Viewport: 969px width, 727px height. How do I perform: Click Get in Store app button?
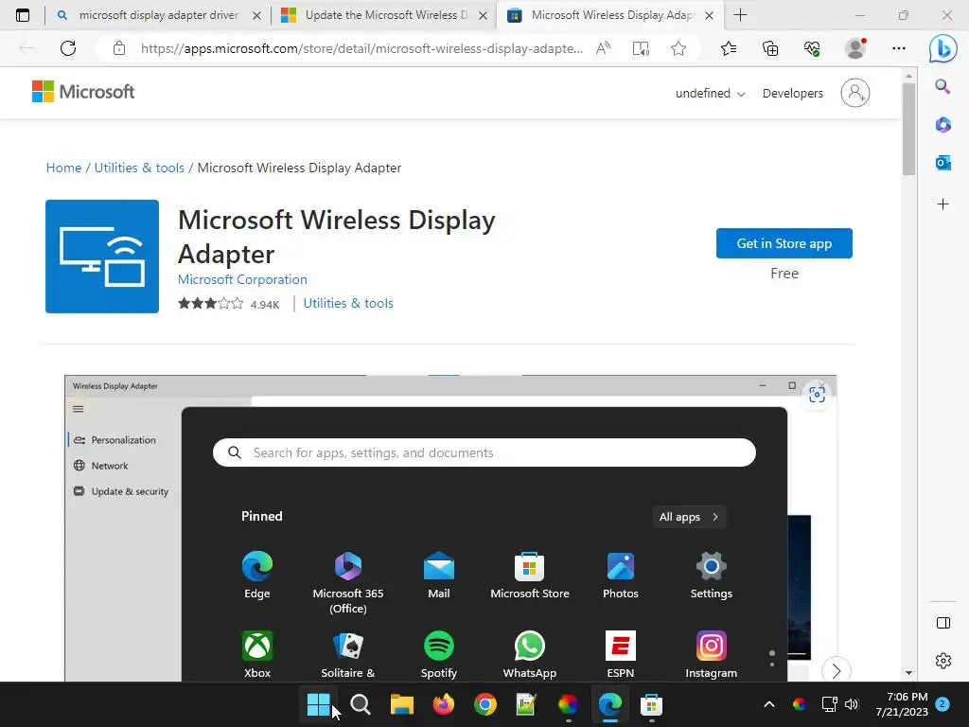point(784,243)
